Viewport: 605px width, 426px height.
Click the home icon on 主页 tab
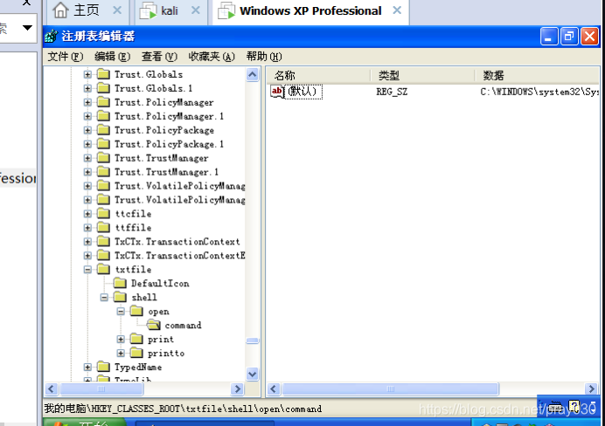tap(60, 10)
